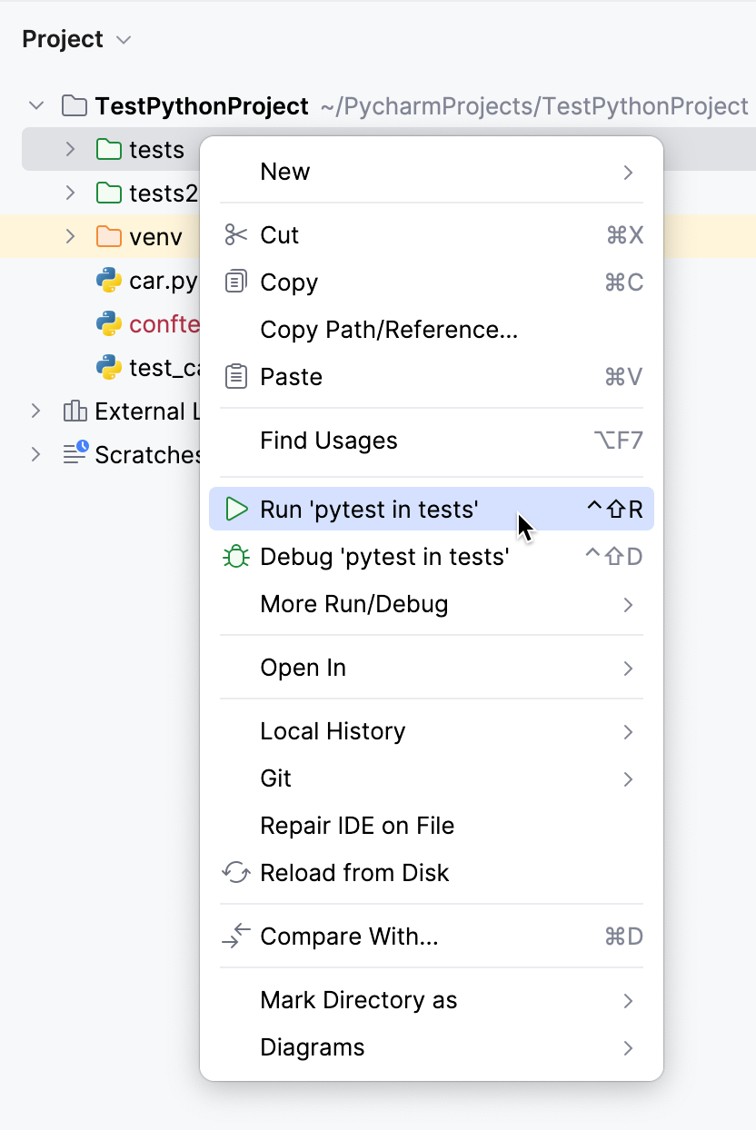
Task: Click the Copy document icon in the menu
Action: pyautogui.click(x=235, y=282)
